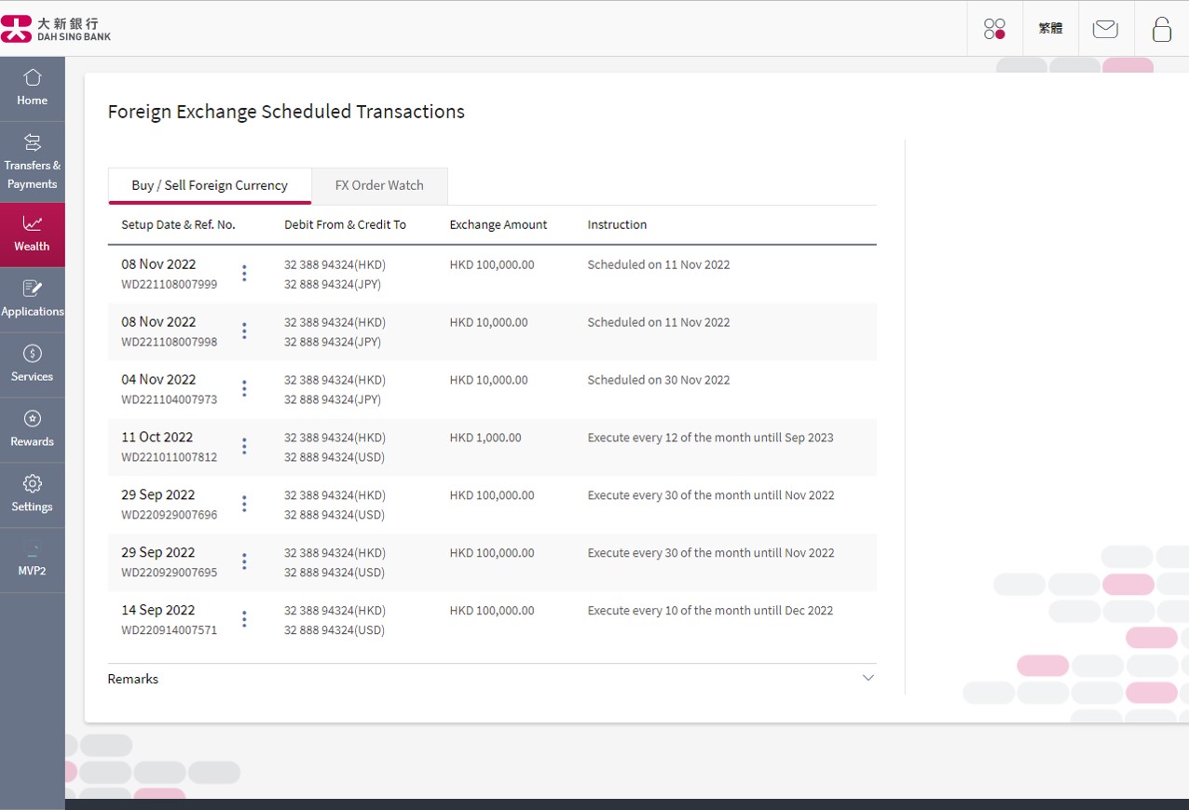The height and width of the screenshot is (810, 1189).
Task: Expand the Remarks section chevron
Action: click(868, 678)
